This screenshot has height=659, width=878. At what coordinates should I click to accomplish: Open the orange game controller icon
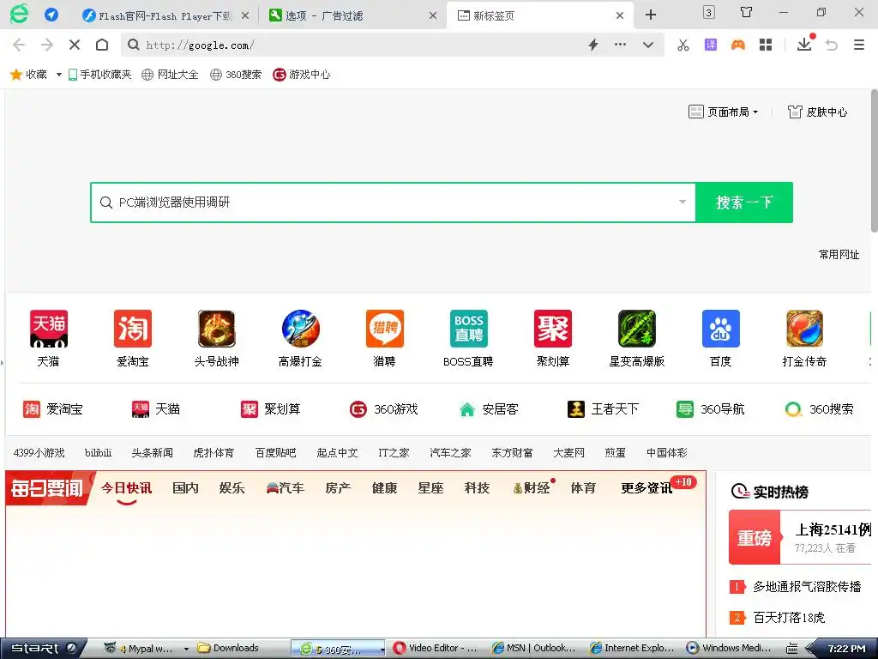pyautogui.click(x=738, y=45)
